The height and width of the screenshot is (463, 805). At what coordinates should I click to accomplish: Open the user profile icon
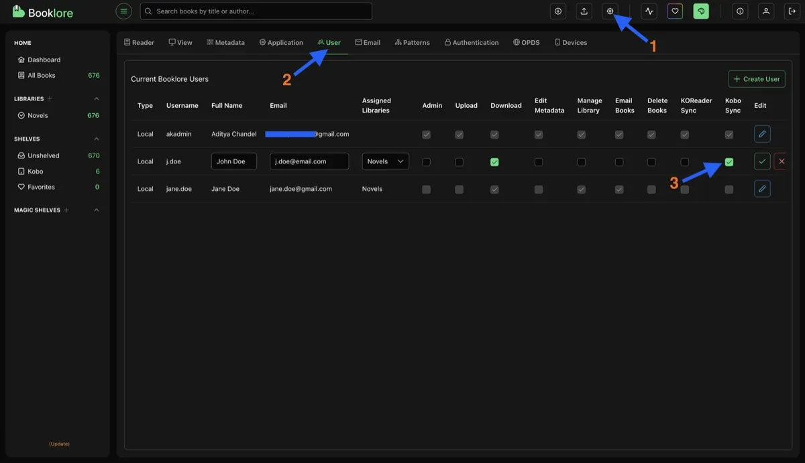(x=766, y=11)
